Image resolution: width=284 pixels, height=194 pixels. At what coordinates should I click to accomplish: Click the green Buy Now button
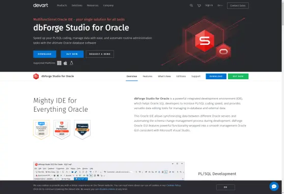tap(238, 76)
